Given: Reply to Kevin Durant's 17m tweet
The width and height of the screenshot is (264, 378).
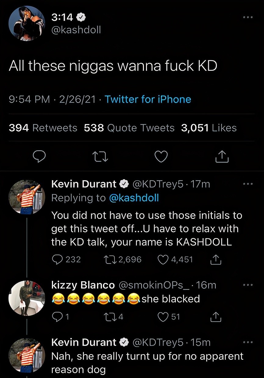Looking at the screenshot, I should pos(57,259).
